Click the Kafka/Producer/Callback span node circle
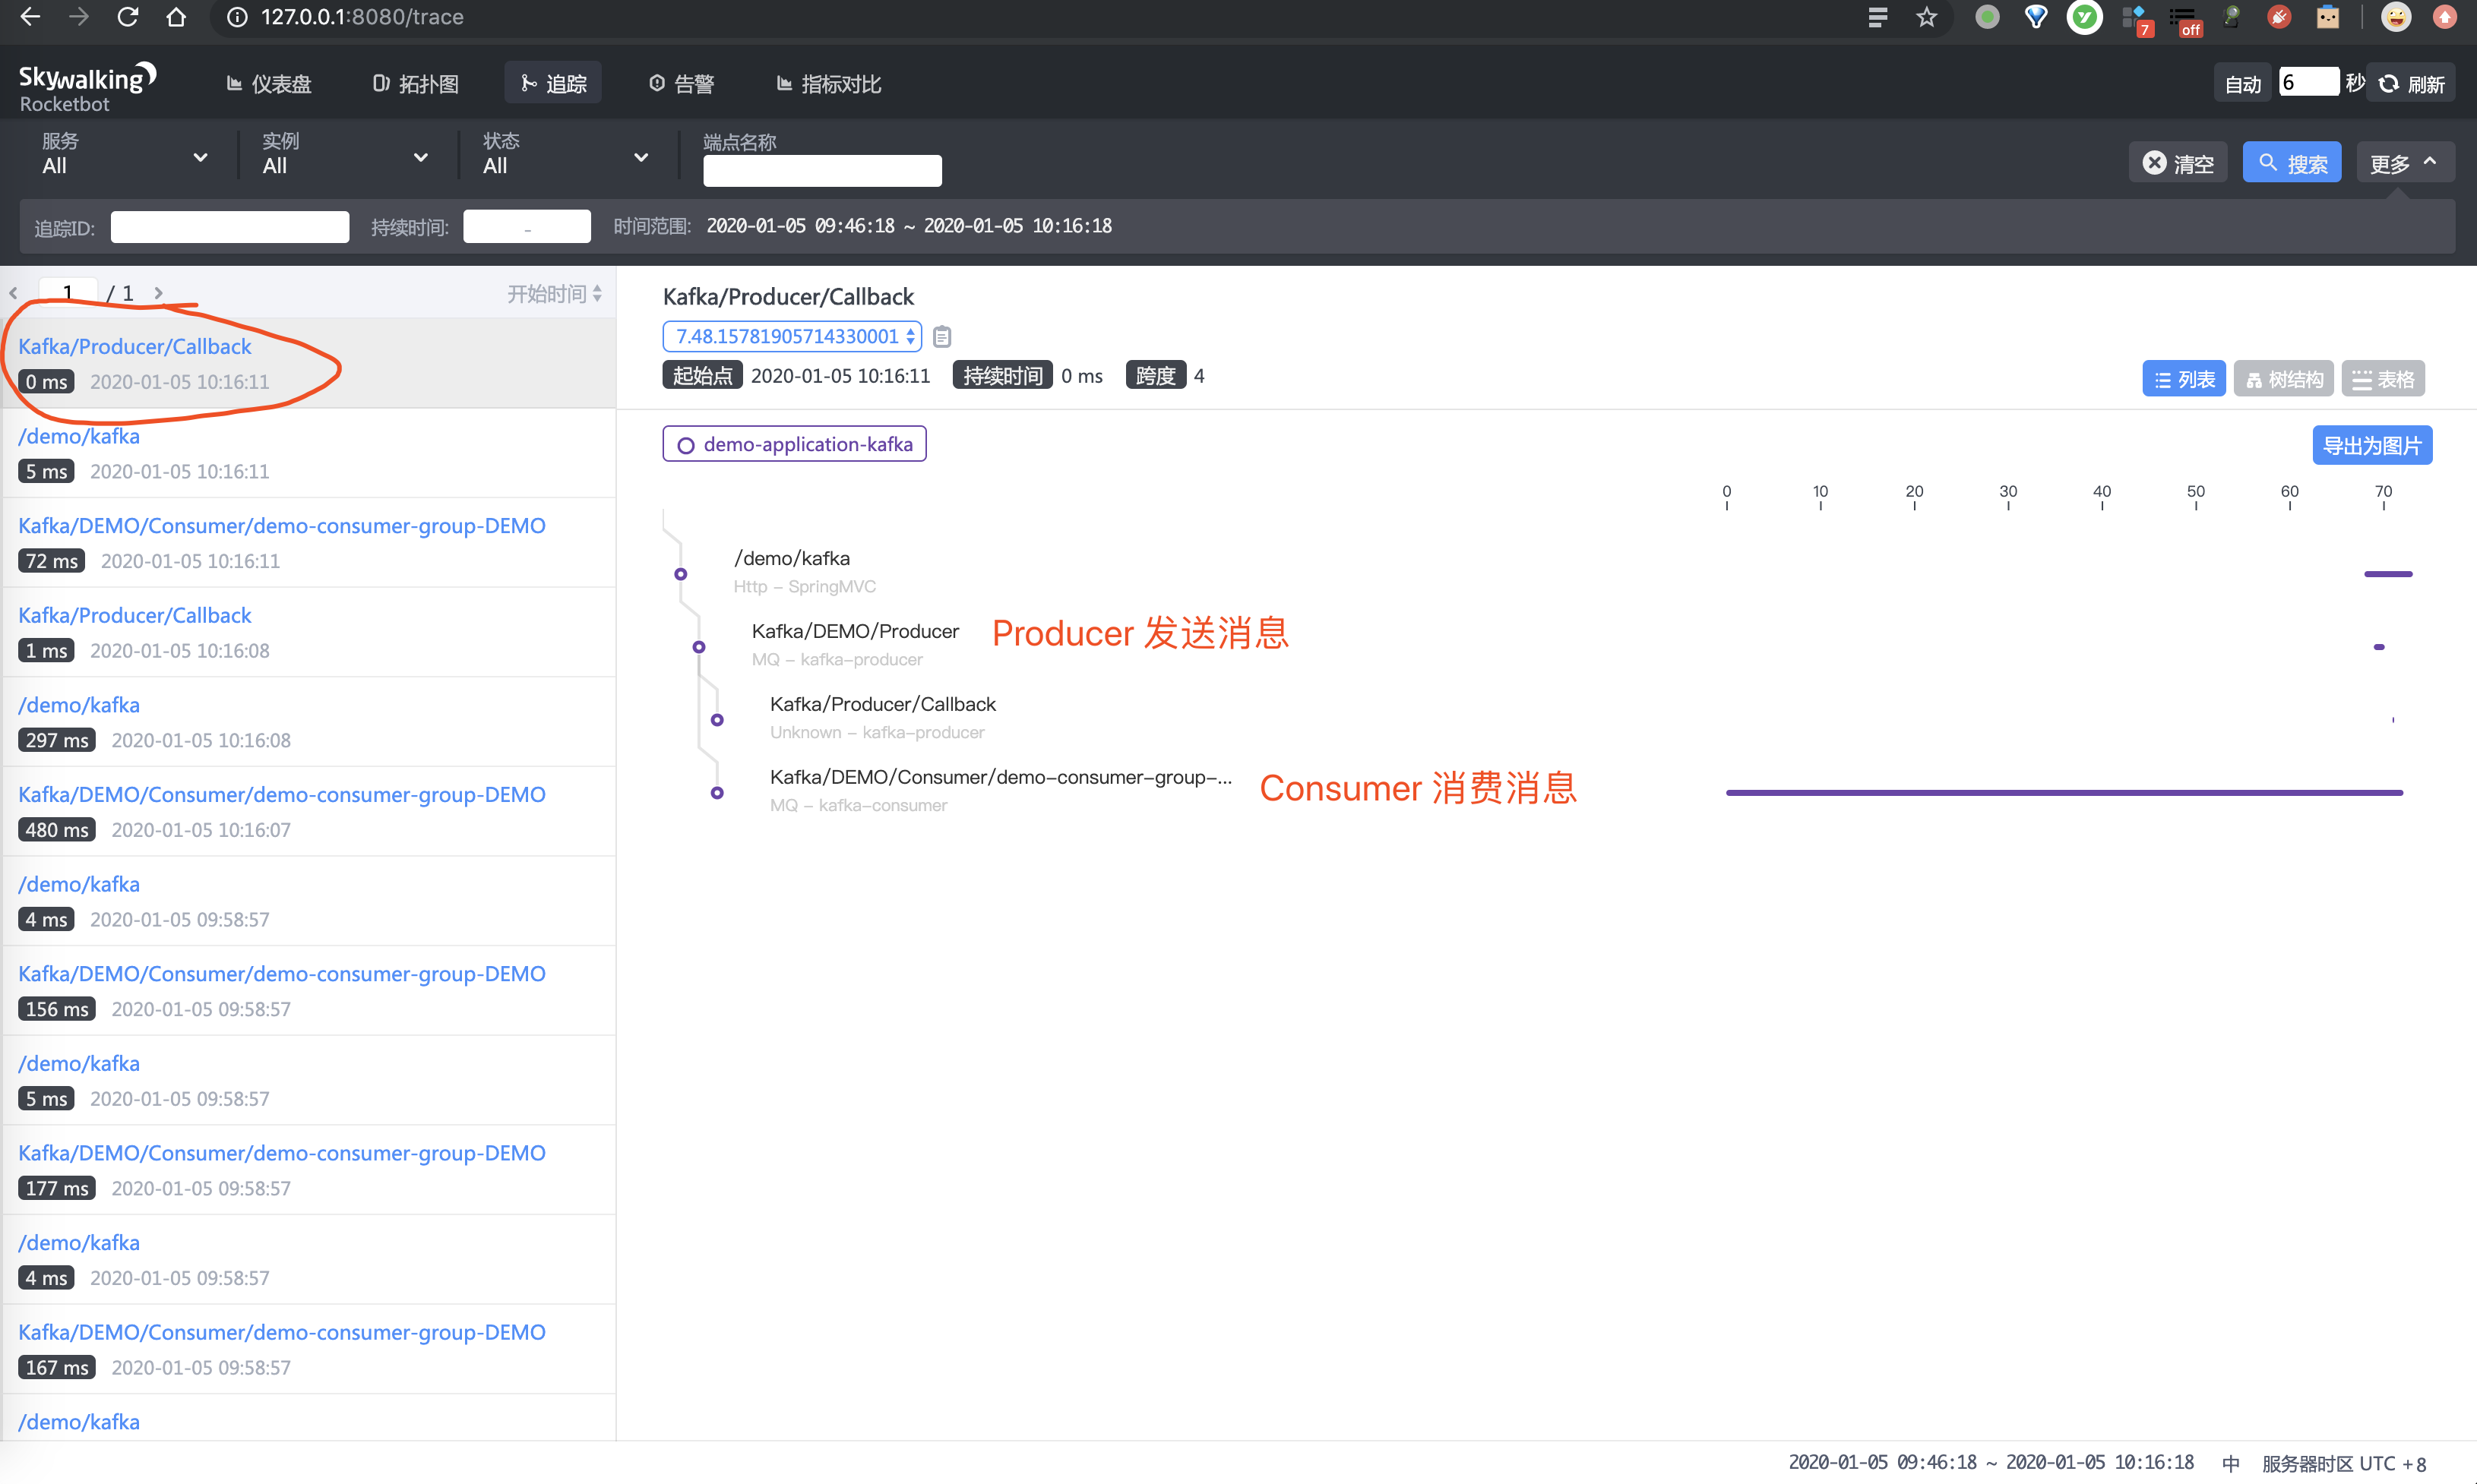Image resolution: width=2477 pixels, height=1484 pixels. coord(717,720)
